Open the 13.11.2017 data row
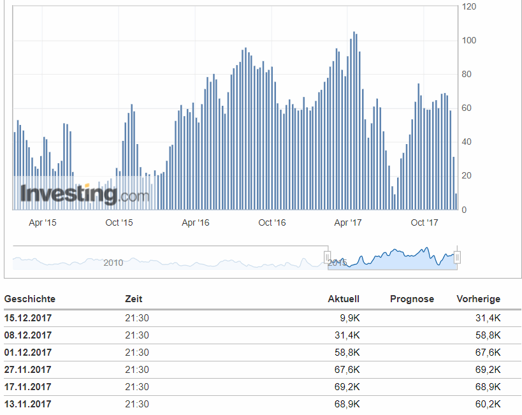Screen dimensions: 522x415 [28, 404]
